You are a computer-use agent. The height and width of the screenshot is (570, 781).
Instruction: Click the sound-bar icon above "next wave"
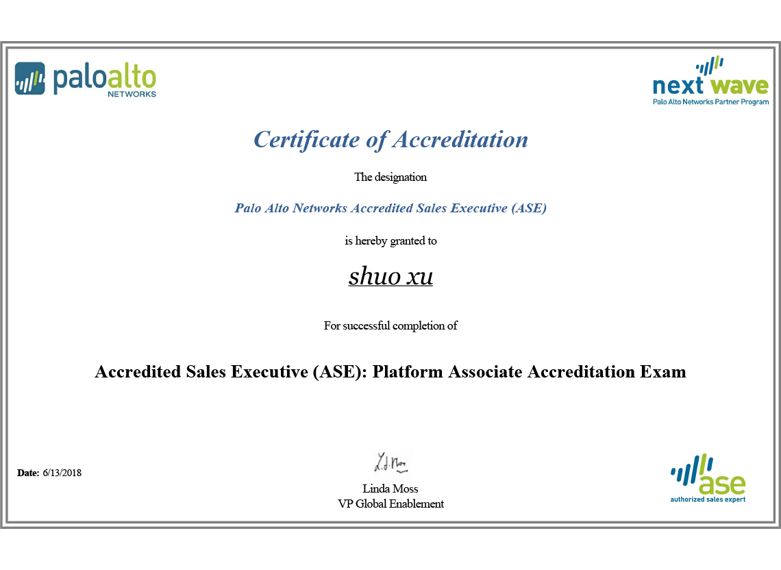click(x=710, y=66)
